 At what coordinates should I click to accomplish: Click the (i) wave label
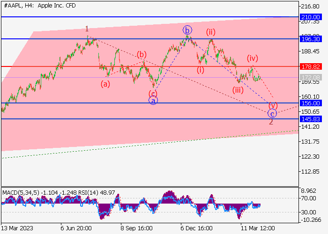[201, 70]
